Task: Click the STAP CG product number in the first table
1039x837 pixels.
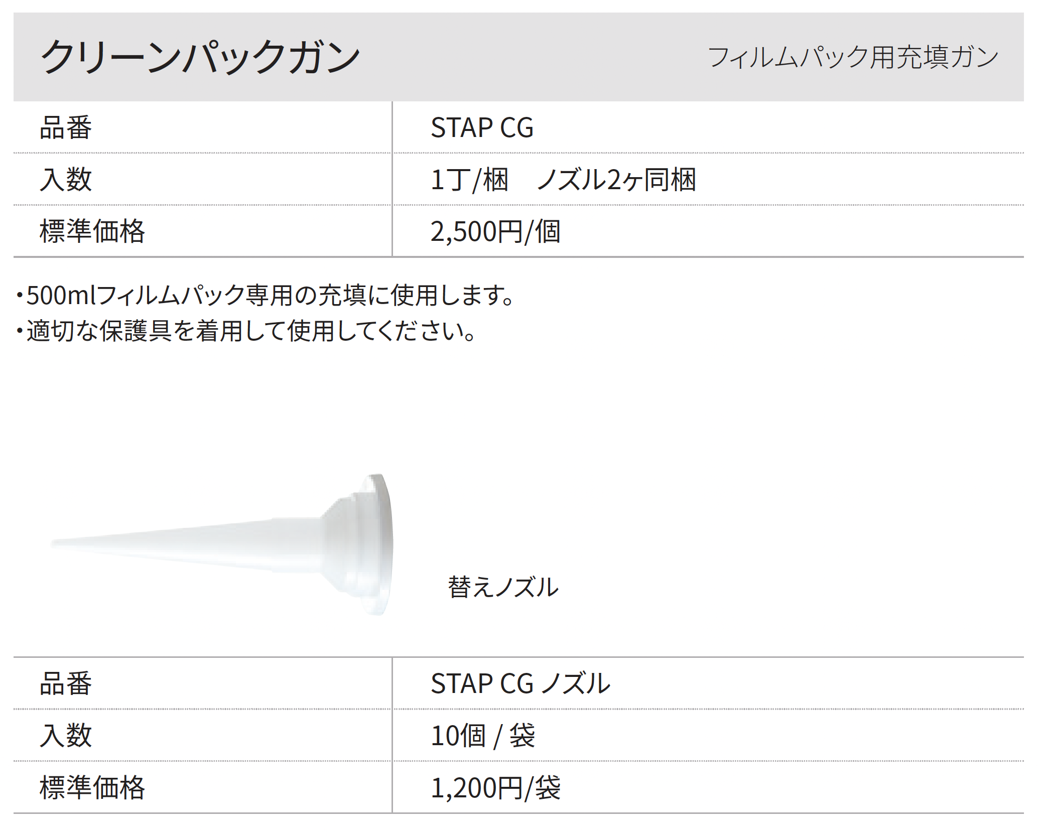Action: pyautogui.click(x=482, y=127)
